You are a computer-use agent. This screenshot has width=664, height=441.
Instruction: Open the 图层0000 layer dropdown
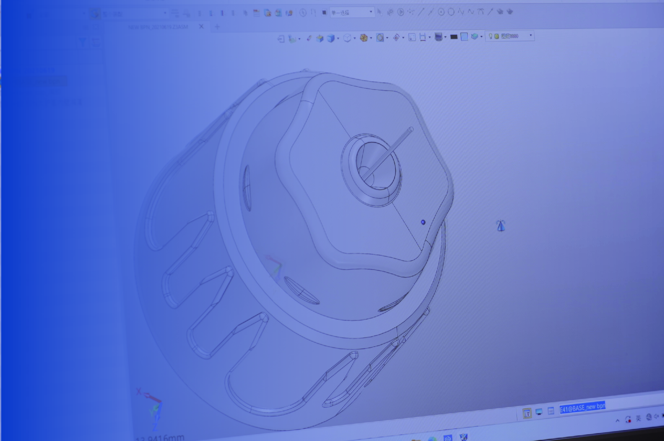[x=530, y=36]
